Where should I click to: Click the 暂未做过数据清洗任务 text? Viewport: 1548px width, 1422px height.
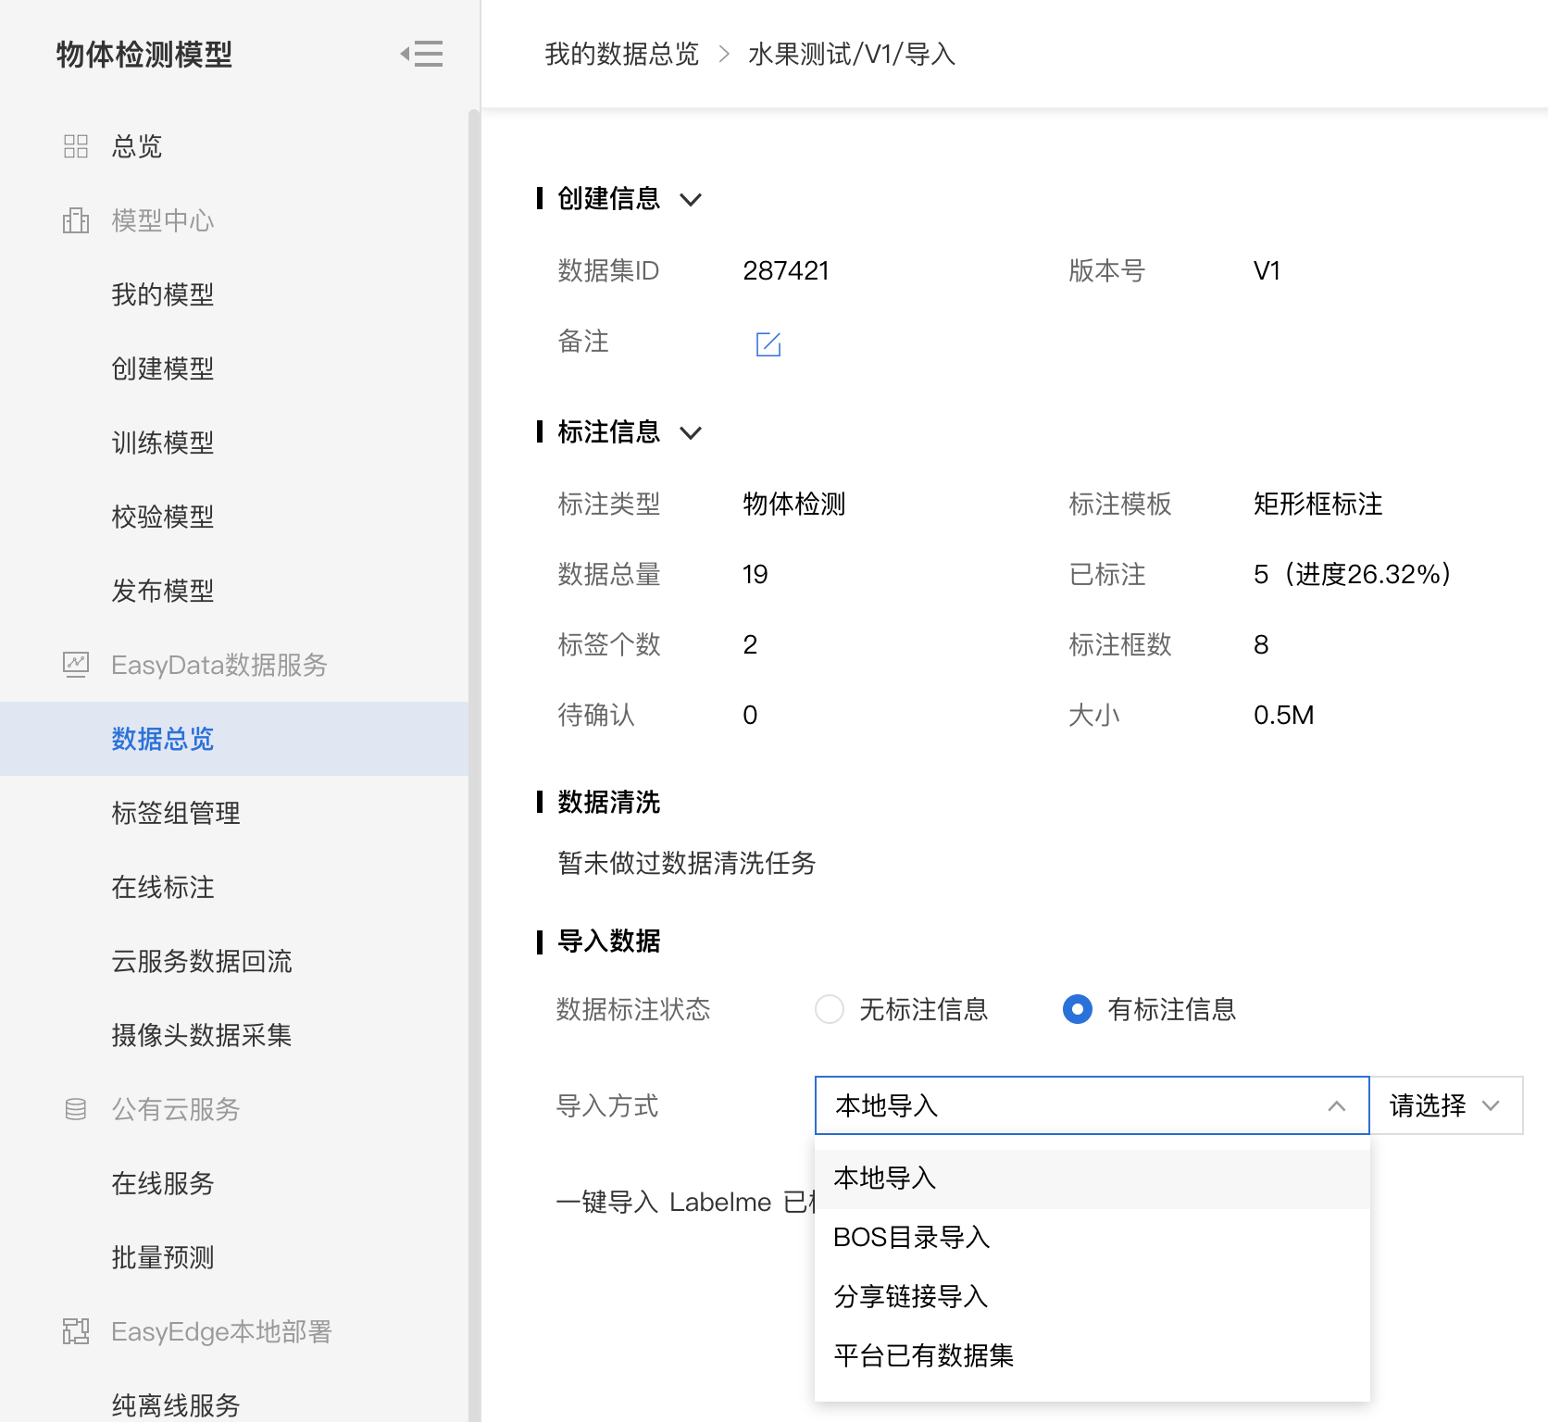pyautogui.click(x=686, y=863)
